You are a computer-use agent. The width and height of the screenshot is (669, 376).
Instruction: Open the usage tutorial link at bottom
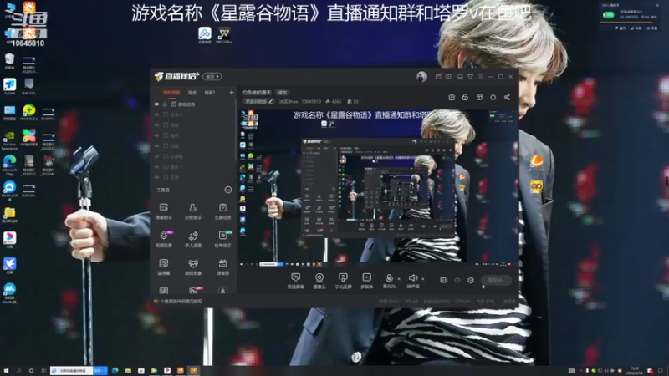(181, 302)
